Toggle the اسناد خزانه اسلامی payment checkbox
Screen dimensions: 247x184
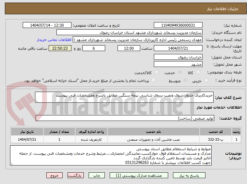click(153, 80)
